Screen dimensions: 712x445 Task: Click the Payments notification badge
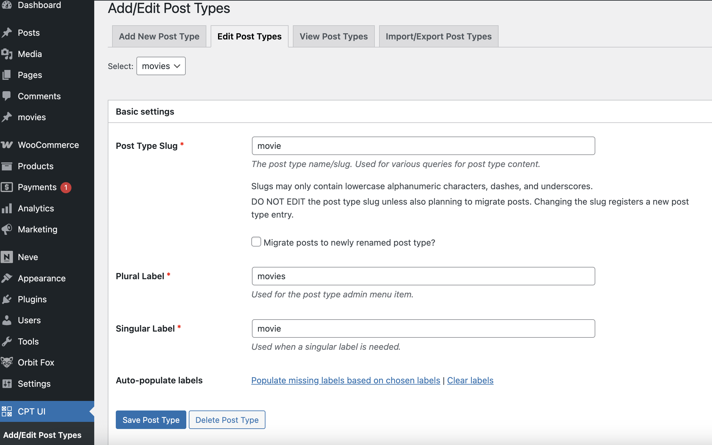[66, 187]
